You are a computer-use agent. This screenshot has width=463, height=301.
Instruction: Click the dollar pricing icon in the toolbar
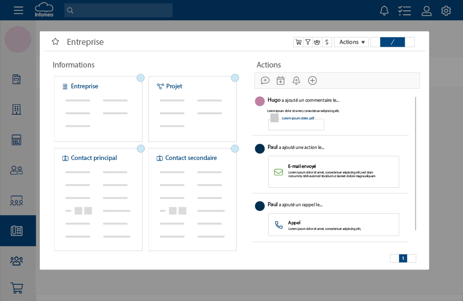click(x=327, y=42)
